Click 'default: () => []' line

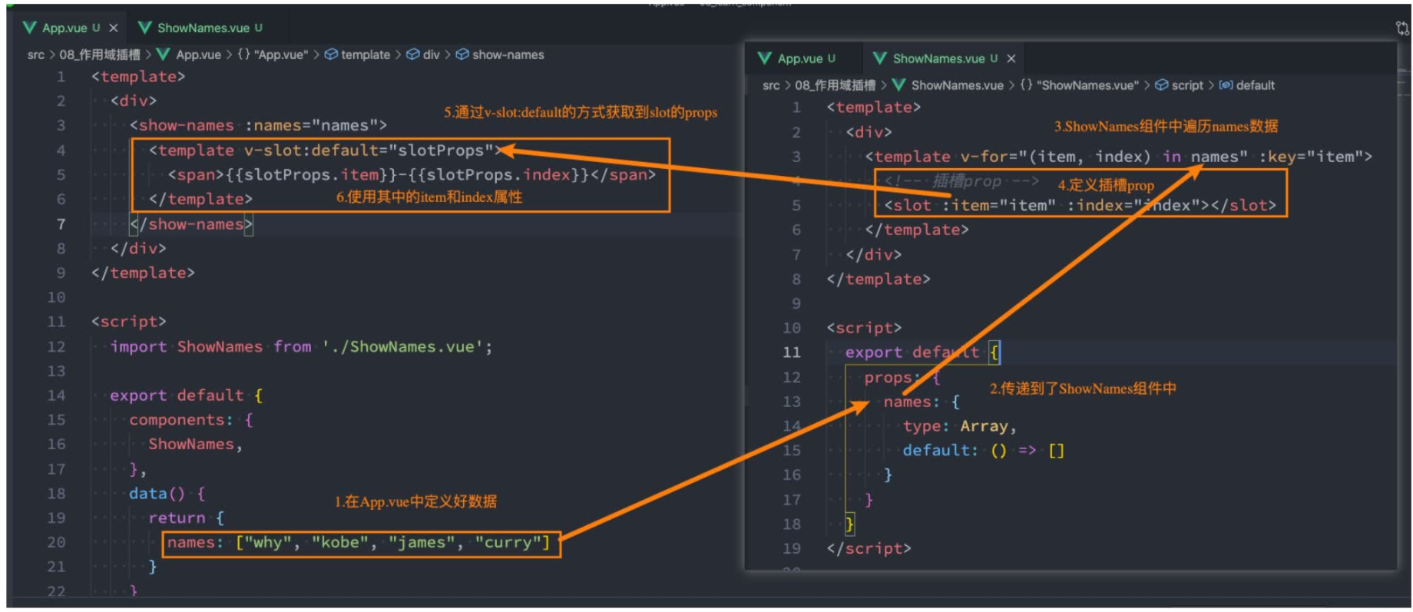[984, 451]
